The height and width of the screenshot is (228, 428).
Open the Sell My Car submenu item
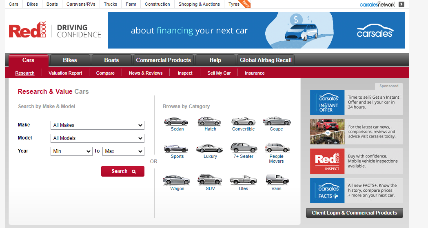tap(219, 73)
